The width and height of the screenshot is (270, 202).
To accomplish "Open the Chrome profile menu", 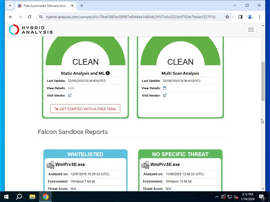I will [x=250, y=17].
